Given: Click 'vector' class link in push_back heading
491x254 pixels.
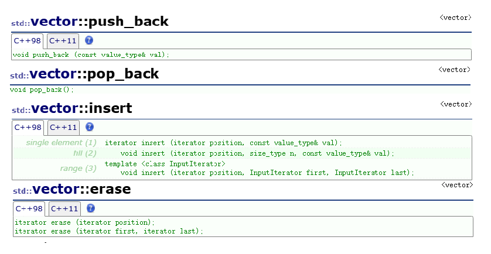Looking at the screenshot, I should 53,22.
